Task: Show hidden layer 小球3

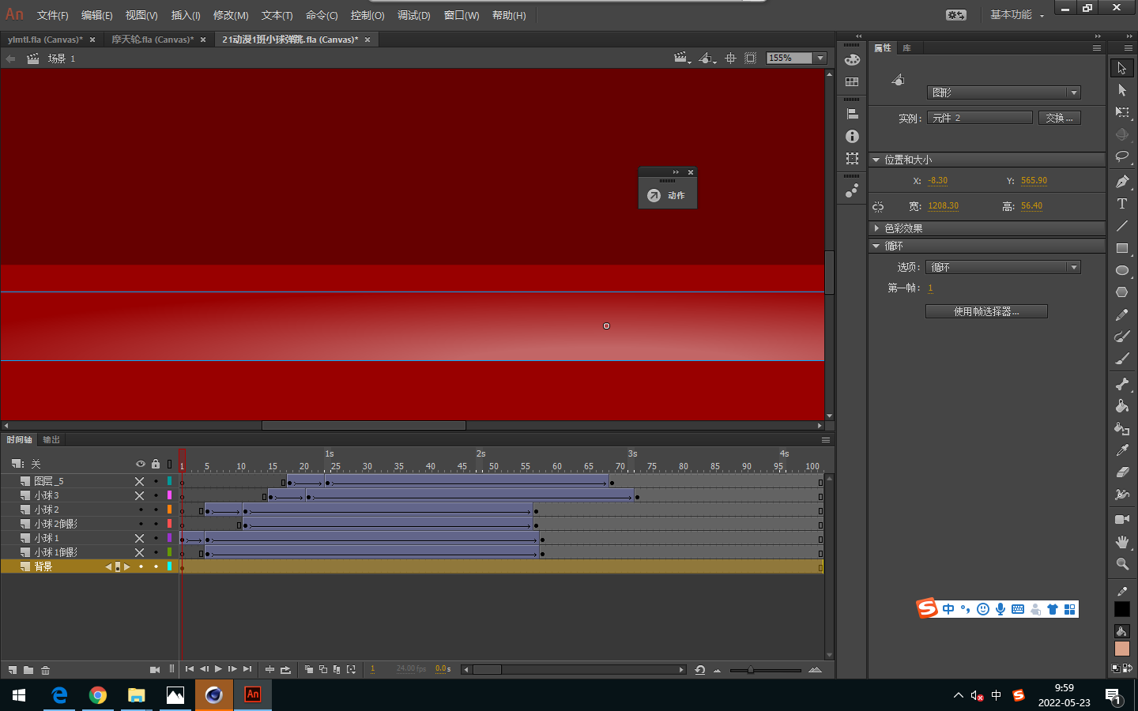Action: [140, 495]
